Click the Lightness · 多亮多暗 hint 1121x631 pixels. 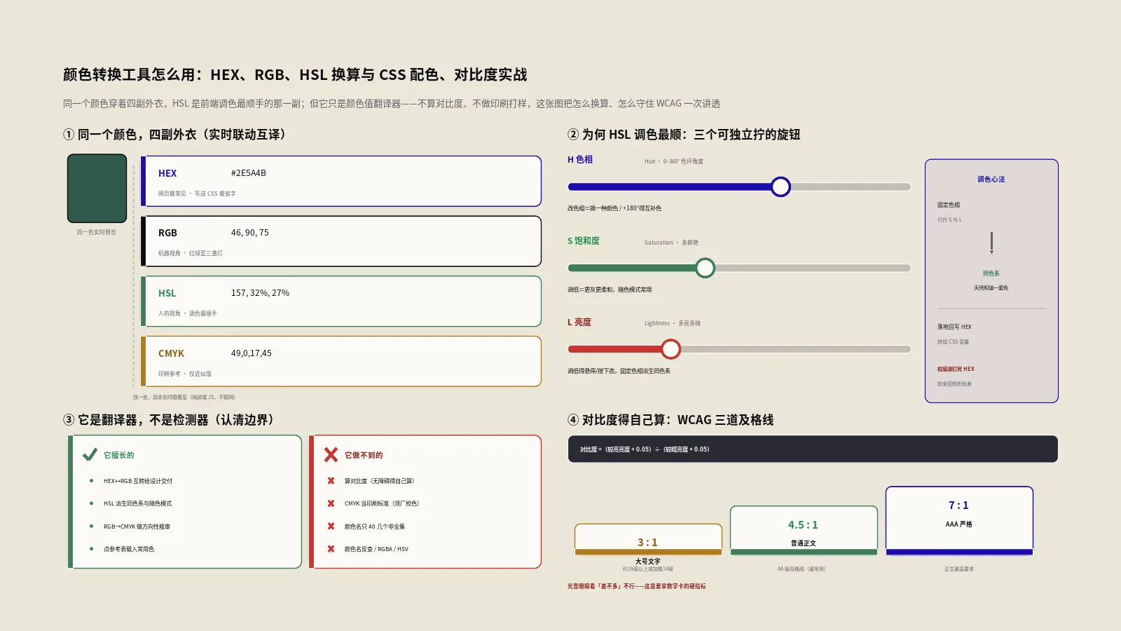coord(673,323)
